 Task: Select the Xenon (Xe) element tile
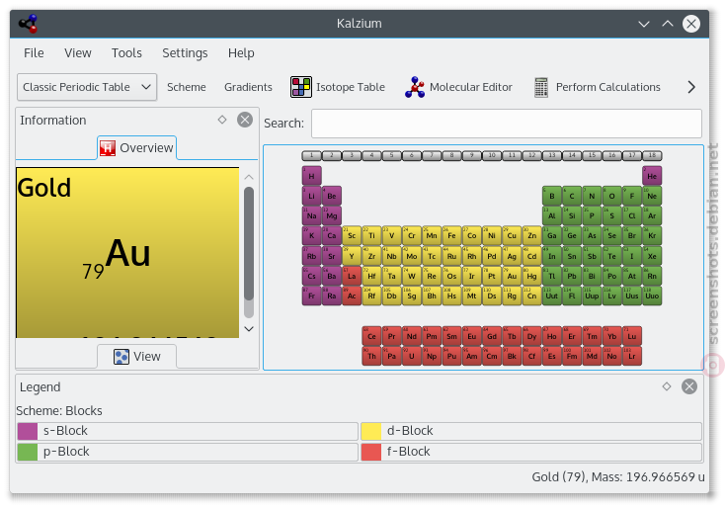coord(652,256)
